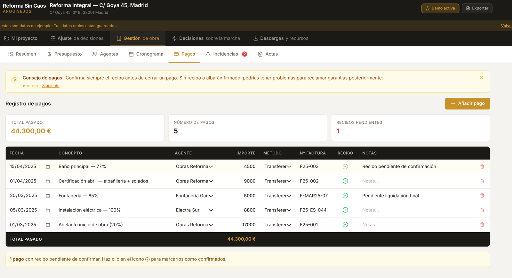Open the Incidencias tab
The image size is (512, 278).
pos(226,54)
